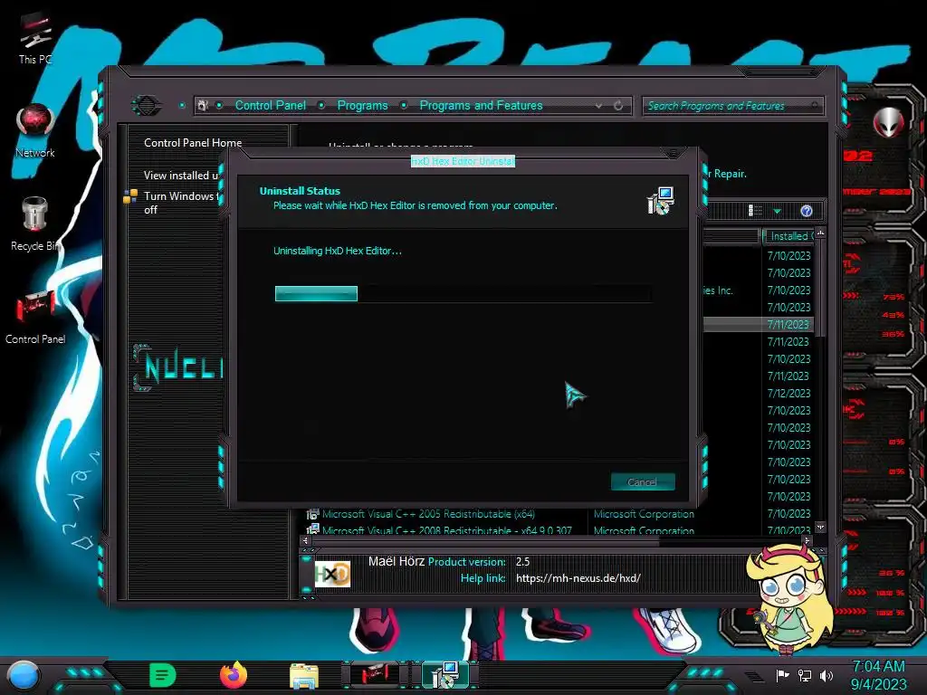927x695 pixels.
Task: Launch green notes app in taskbar
Action: pyautogui.click(x=163, y=675)
